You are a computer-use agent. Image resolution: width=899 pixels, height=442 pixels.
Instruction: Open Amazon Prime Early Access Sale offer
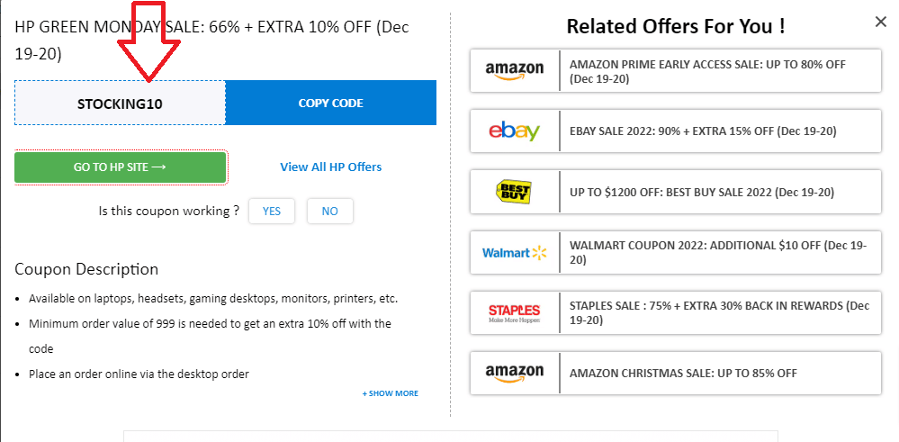click(x=707, y=71)
